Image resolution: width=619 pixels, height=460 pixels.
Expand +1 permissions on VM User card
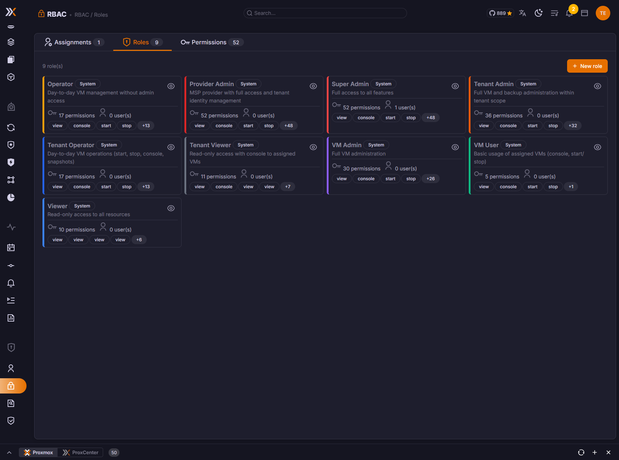pos(571,187)
